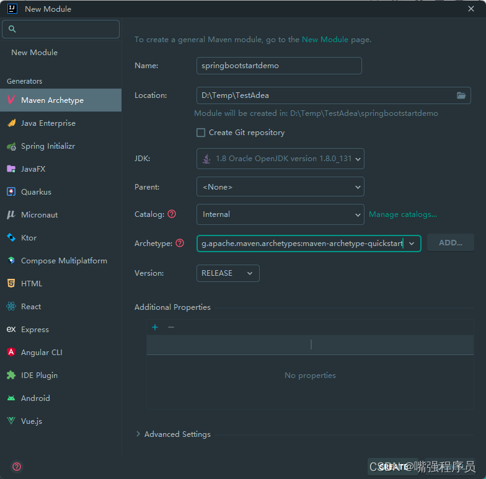Viewport: 486px width, 479px height.
Task: Close the New Module dialog
Action: 471,9
